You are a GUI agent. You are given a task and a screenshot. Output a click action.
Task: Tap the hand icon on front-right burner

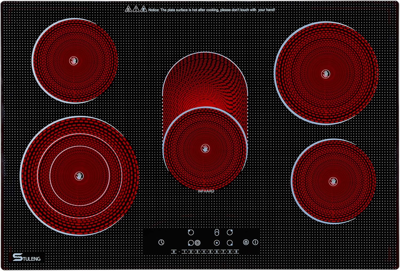click(x=333, y=182)
